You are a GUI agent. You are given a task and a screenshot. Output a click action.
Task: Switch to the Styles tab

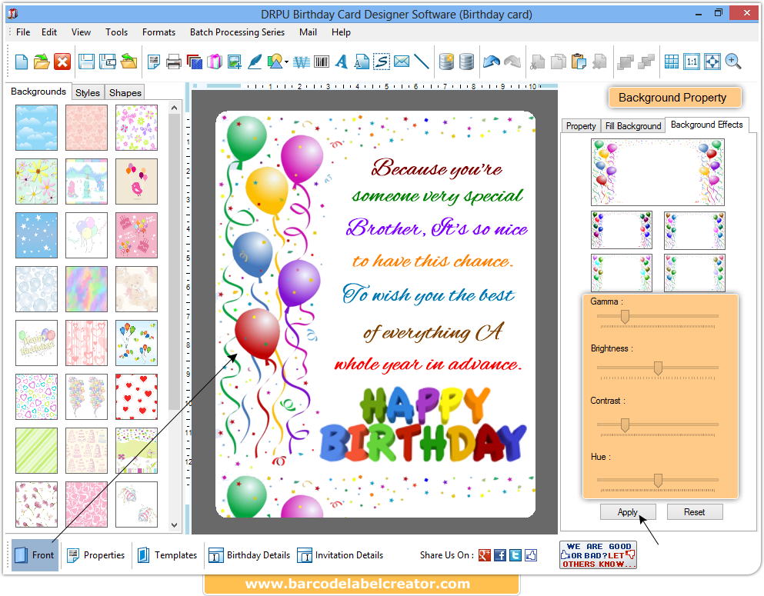(x=87, y=92)
